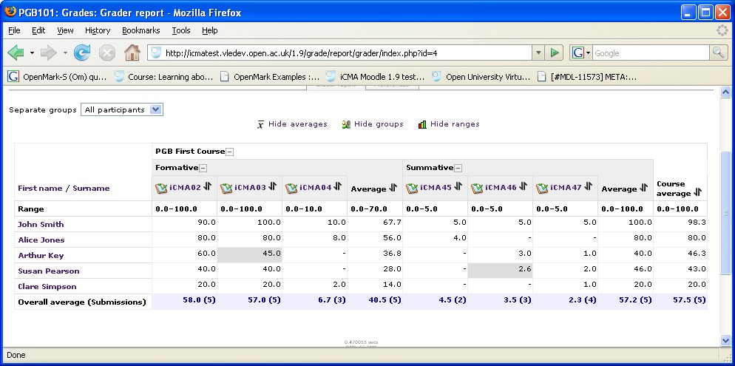Open the View menu

tap(65, 30)
